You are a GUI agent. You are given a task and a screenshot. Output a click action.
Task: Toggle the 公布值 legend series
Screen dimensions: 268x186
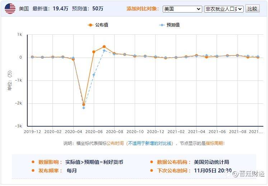tap(98, 25)
